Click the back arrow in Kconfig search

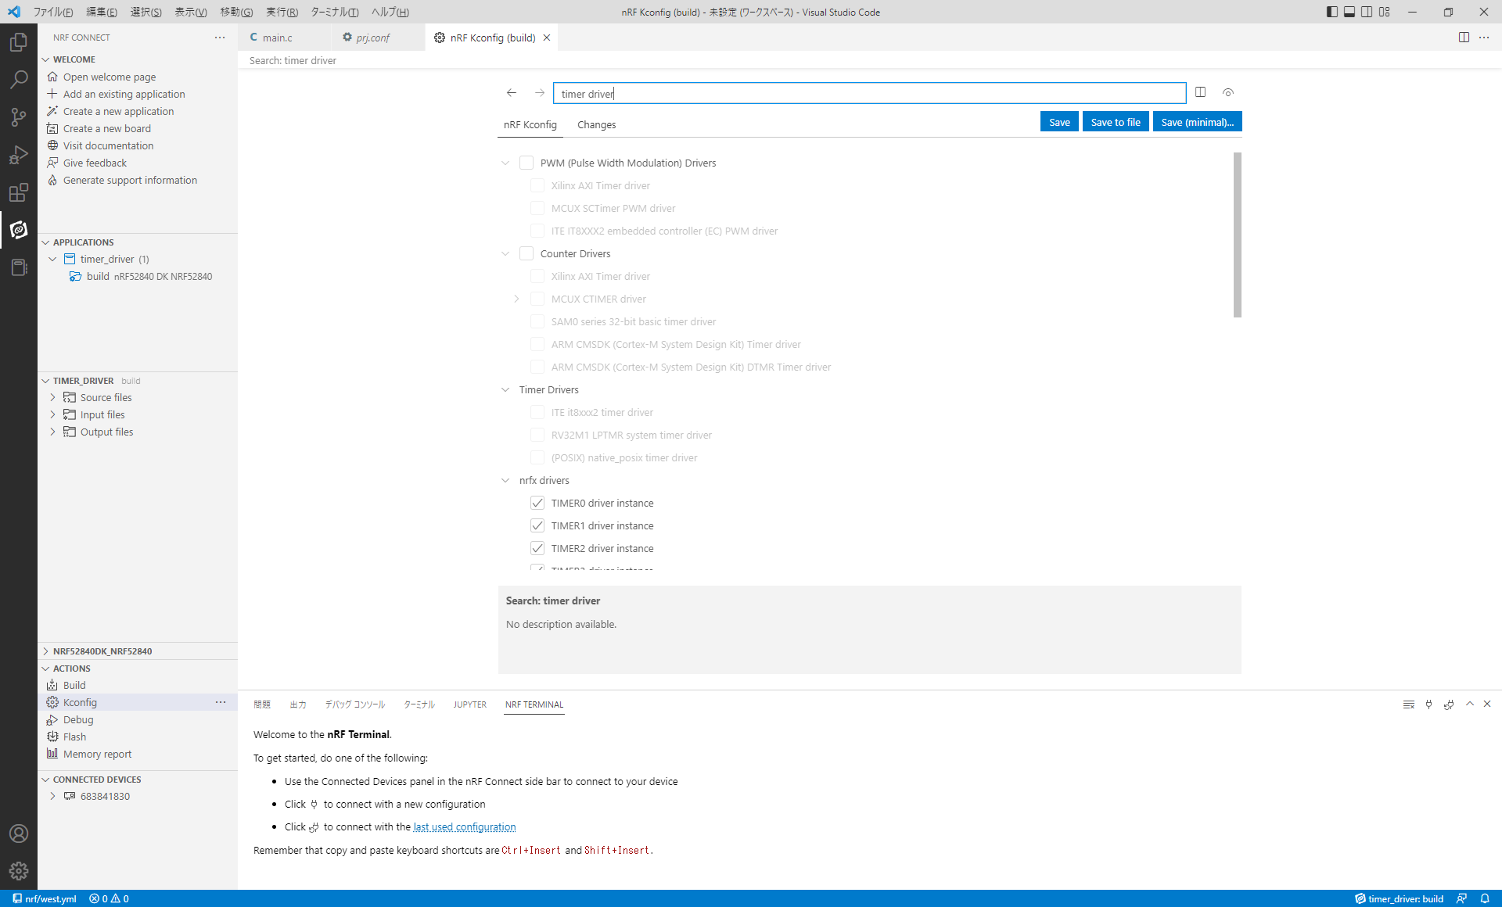point(512,93)
